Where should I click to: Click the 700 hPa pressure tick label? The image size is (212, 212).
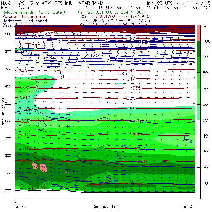coord(8,138)
